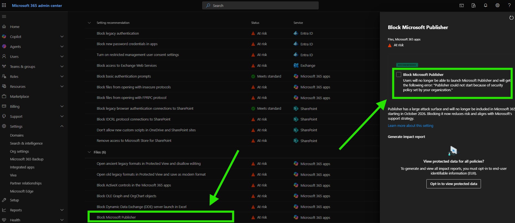Click the Search input field
The image size is (515, 223).
260,6
